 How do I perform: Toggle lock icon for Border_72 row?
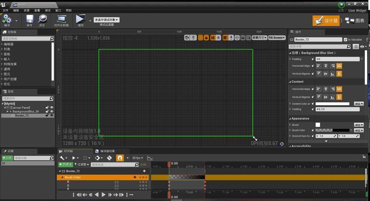[x=47, y=115]
